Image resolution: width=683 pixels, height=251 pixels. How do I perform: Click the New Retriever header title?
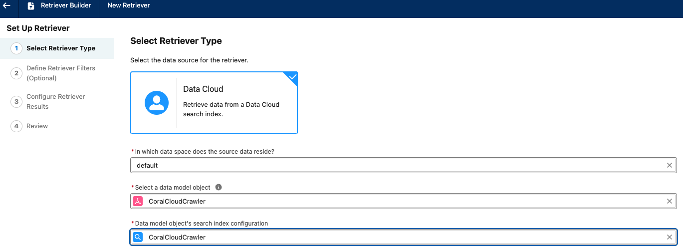tap(129, 5)
